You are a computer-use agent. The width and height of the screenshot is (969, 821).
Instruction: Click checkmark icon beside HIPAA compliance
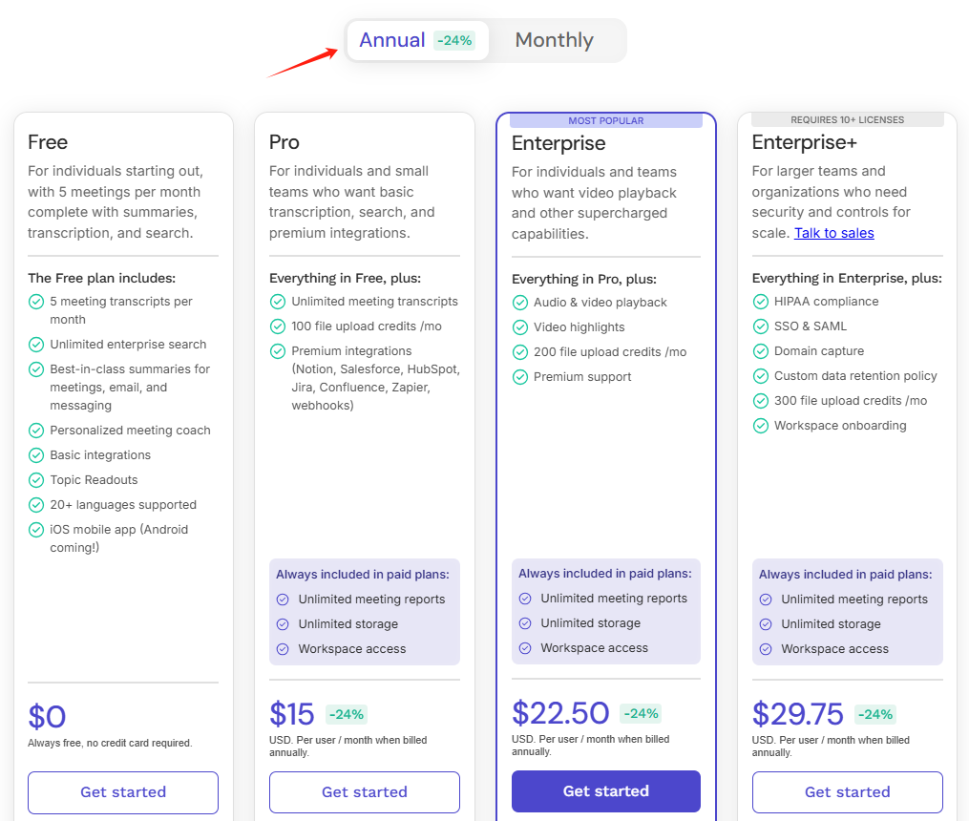pyautogui.click(x=761, y=302)
